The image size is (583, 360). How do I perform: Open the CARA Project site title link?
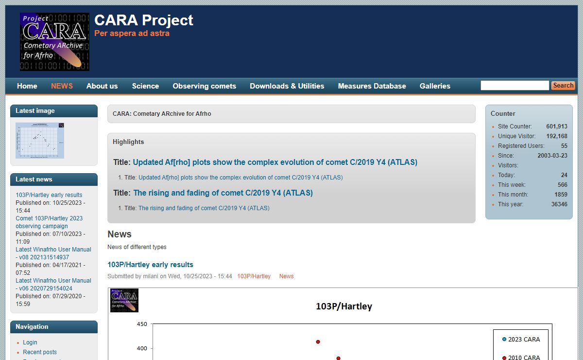[144, 20]
